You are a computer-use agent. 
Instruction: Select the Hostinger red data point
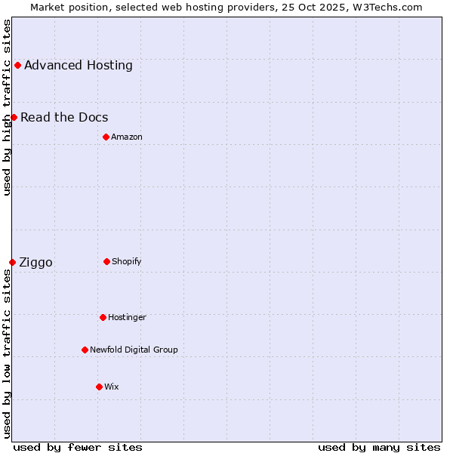click(103, 317)
